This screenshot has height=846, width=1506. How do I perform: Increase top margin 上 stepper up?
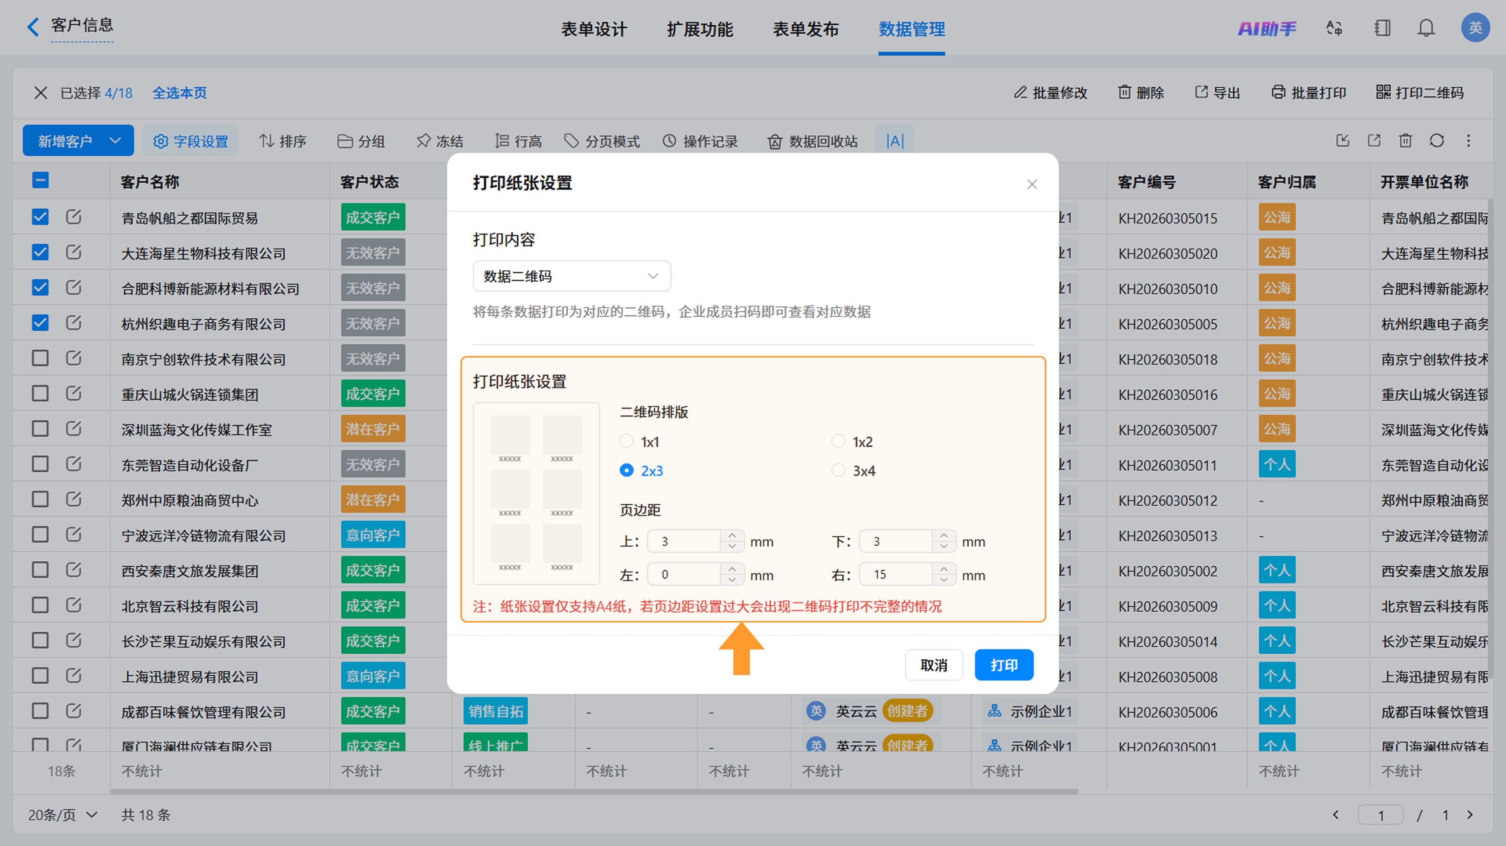click(732, 535)
